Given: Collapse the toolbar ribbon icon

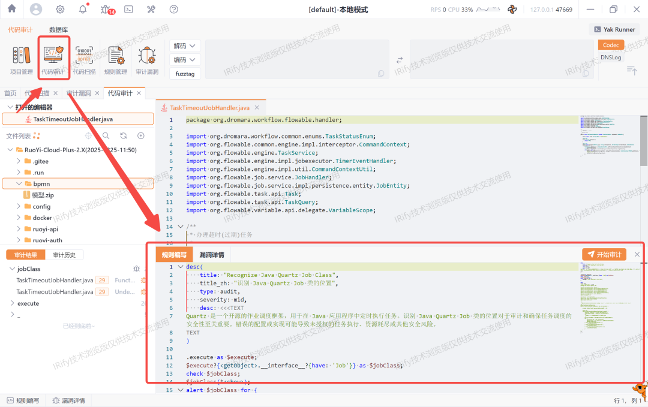Looking at the screenshot, I should (x=632, y=71).
